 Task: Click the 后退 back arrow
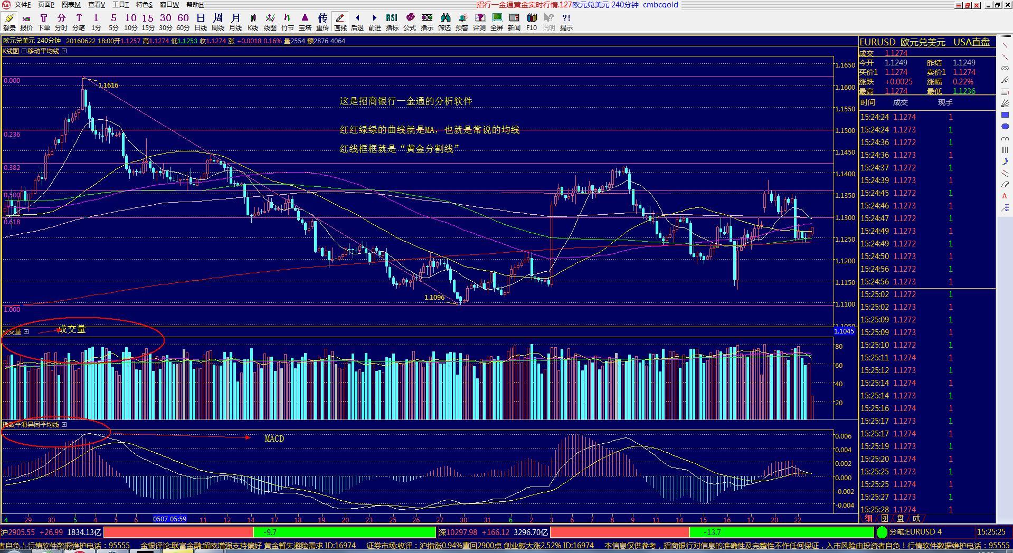pos(357,22)
